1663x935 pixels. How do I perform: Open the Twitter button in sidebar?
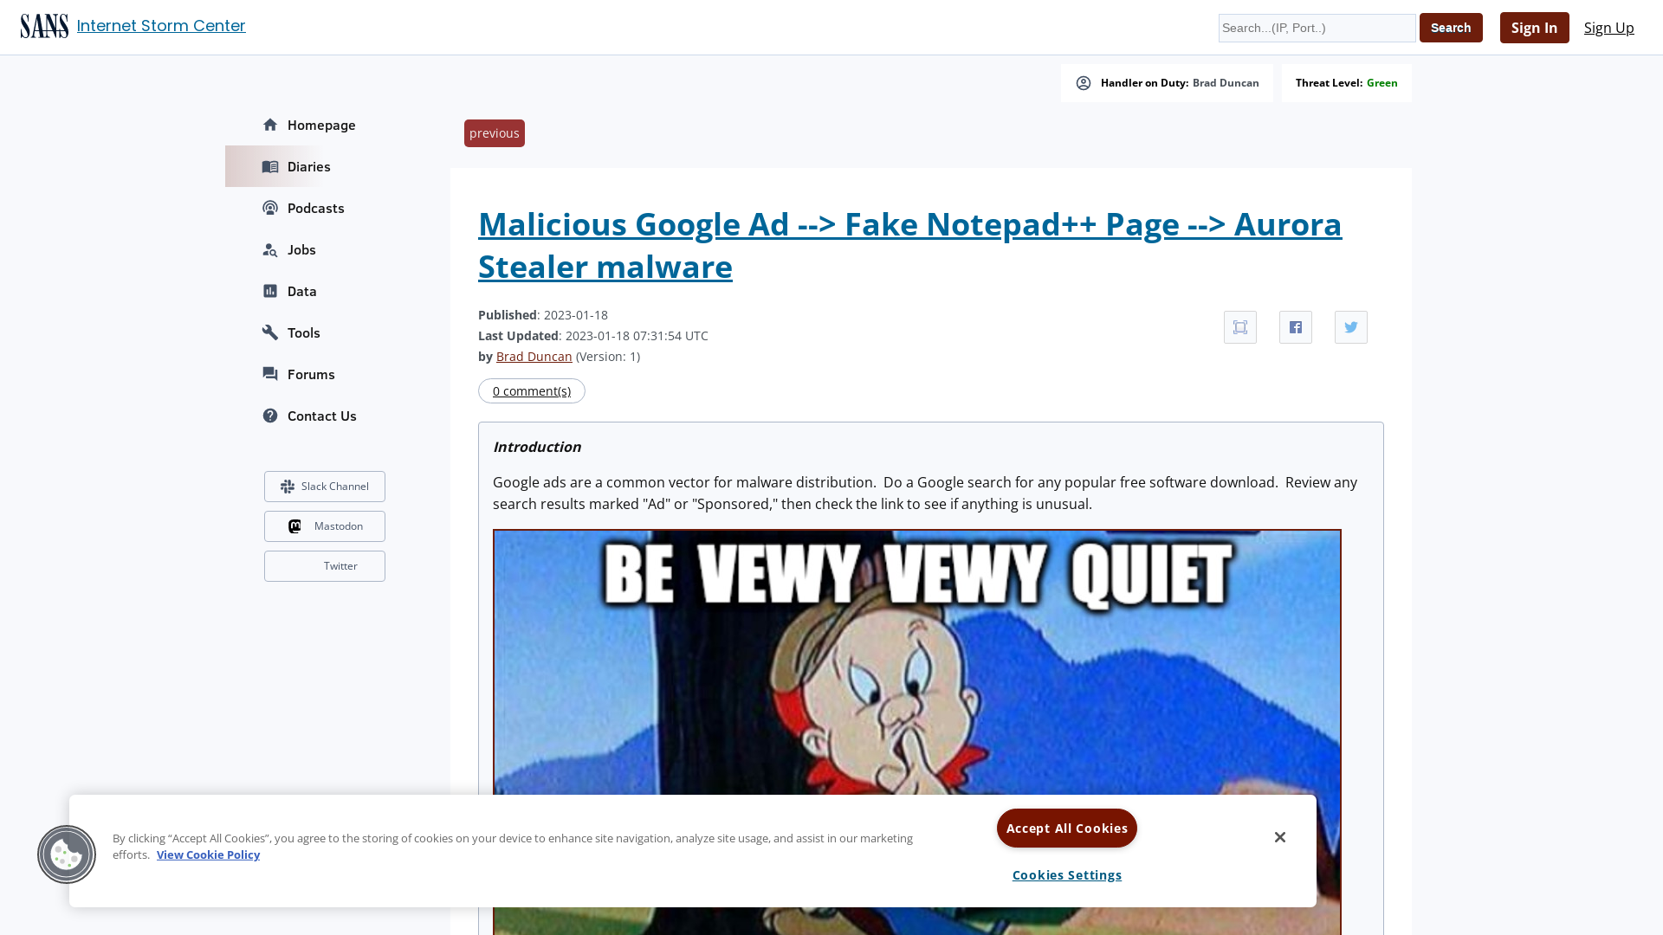pos(325,566)
